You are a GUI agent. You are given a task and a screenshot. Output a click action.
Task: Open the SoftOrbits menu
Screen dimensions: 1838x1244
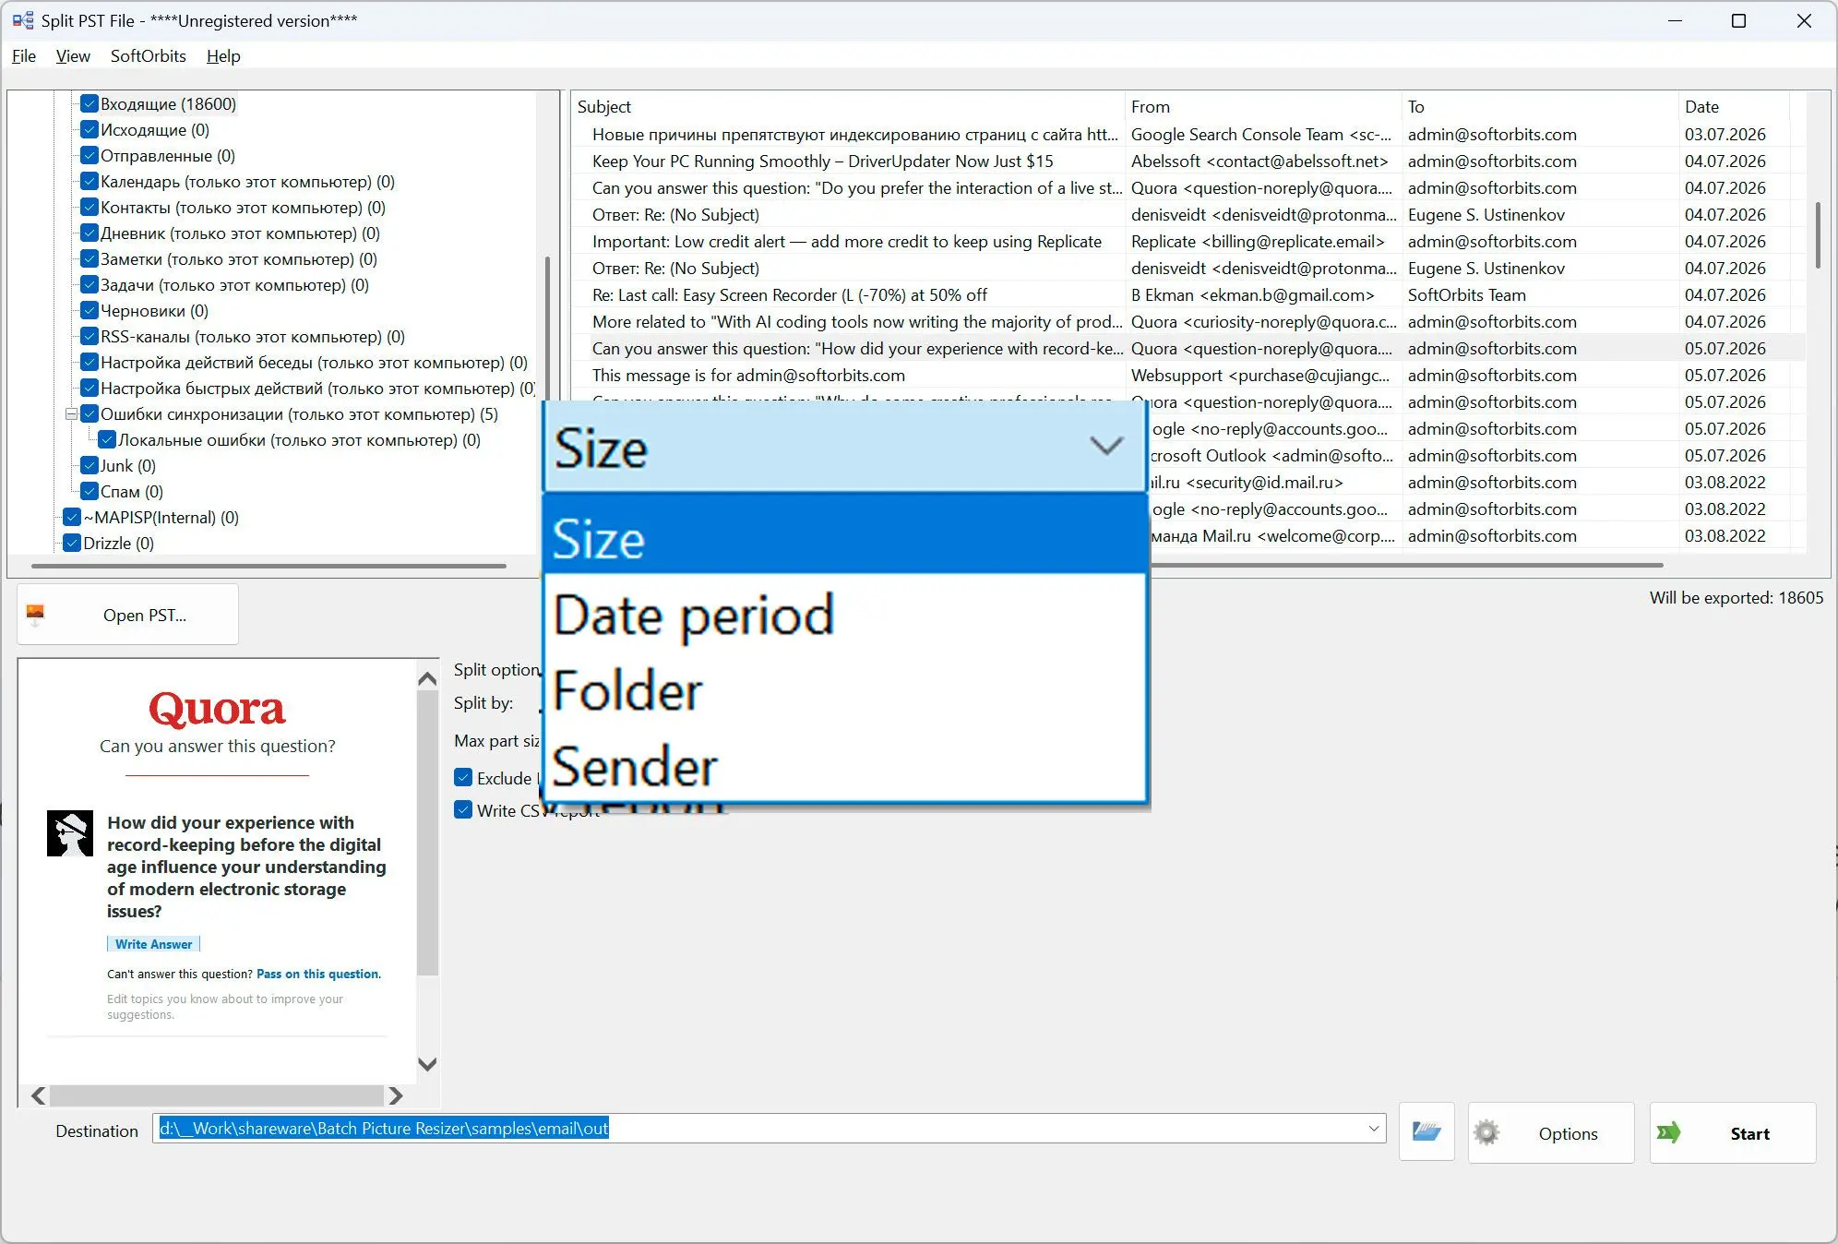click(x=149, y=55)
